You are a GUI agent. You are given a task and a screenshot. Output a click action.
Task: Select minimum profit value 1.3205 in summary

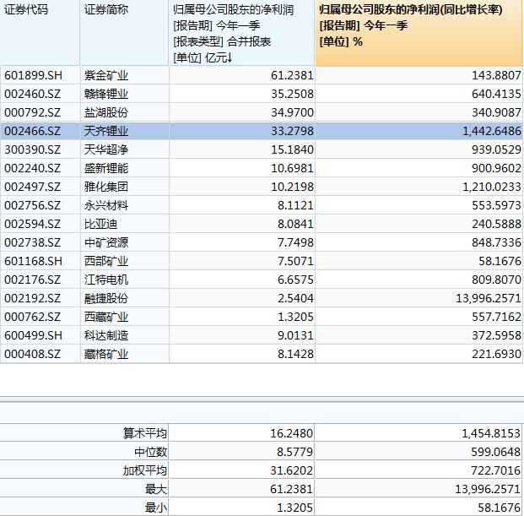point(294,508)
